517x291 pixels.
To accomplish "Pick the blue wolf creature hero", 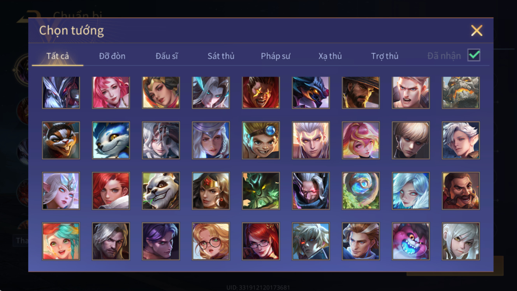I will click(111, 140).
